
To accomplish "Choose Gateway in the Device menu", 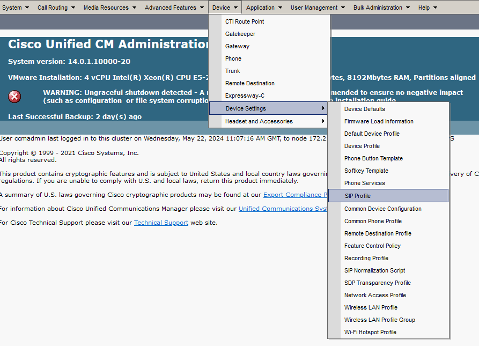I will click(x=269, y=47).
